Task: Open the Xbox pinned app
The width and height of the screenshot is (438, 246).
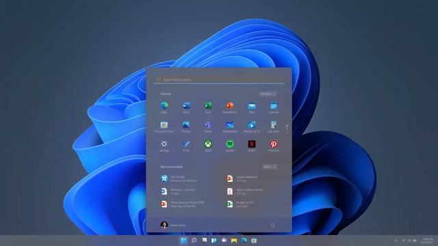Action: pos(208,146)
